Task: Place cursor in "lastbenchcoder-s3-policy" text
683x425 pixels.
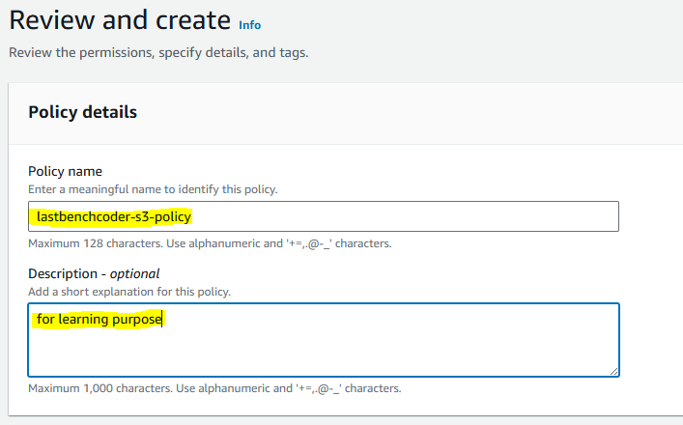Action: [x=114, y=216]
